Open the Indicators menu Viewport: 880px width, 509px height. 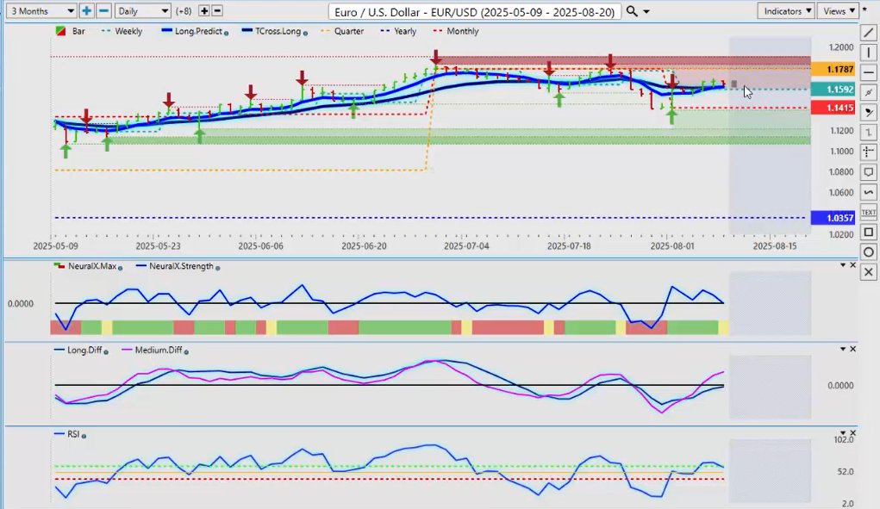[786, 11]
